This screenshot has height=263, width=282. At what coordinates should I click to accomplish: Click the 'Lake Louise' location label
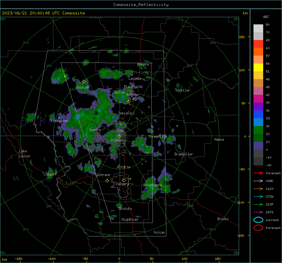(24, 154)
